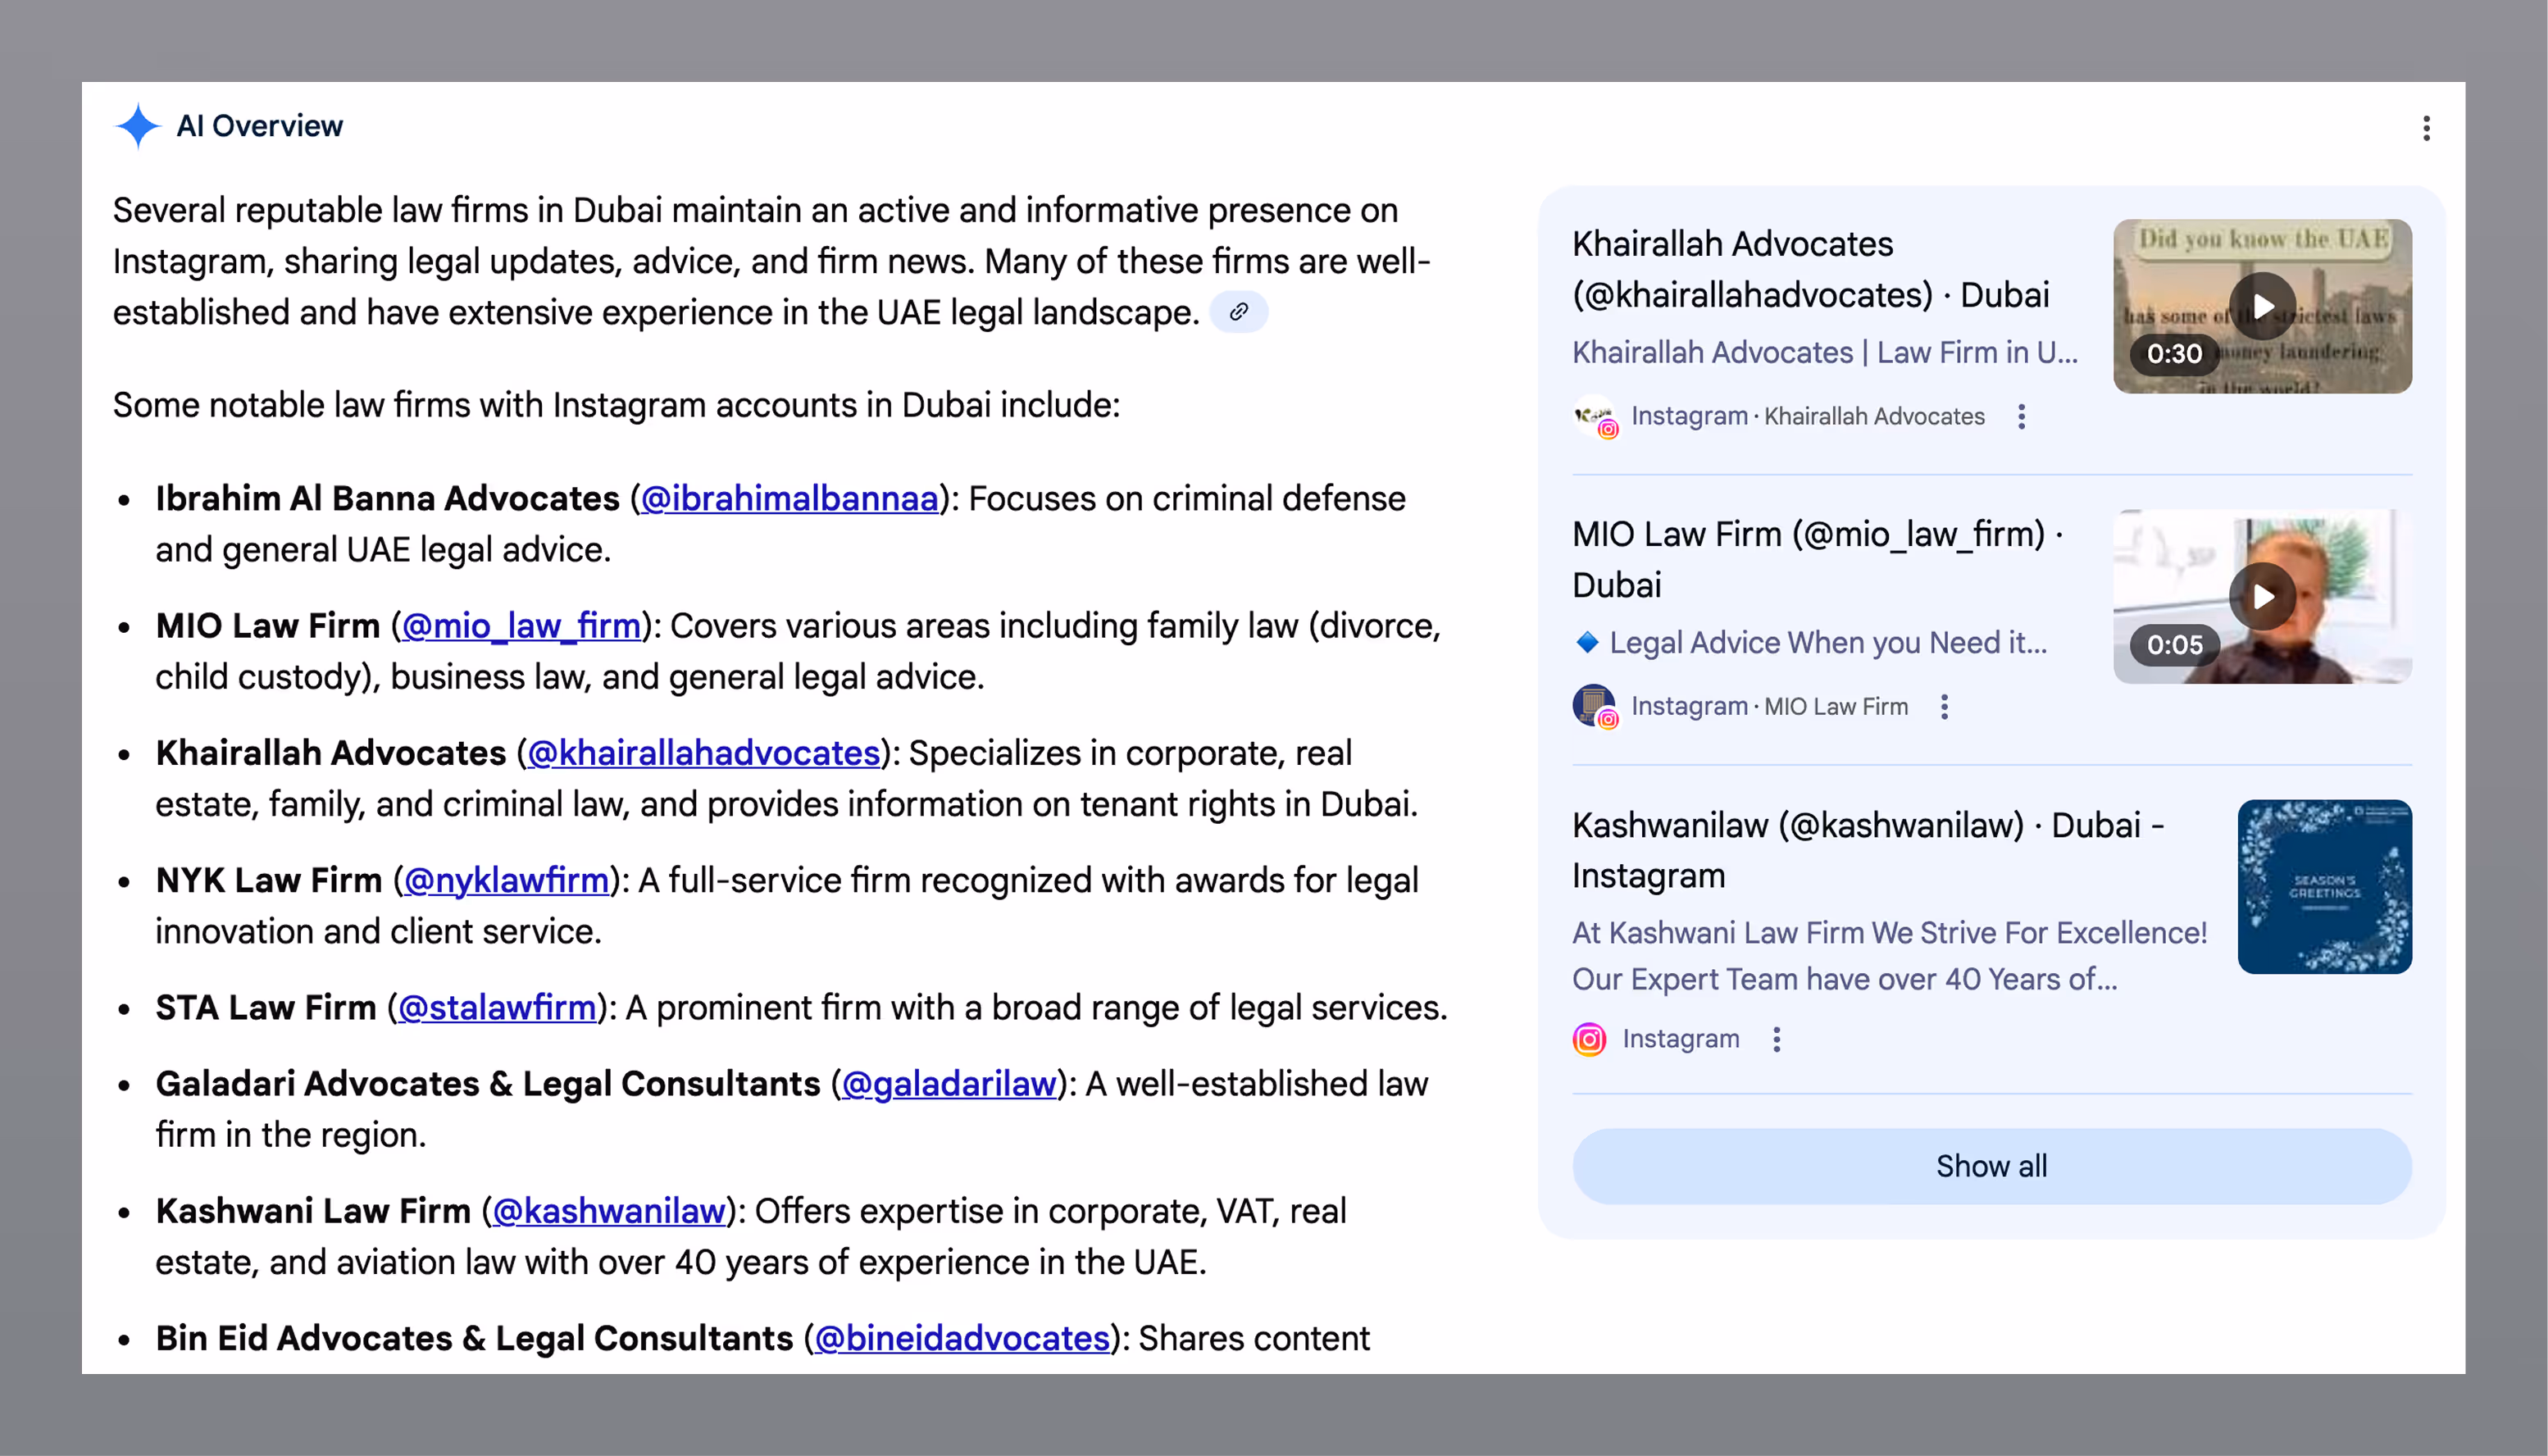Follow the @nyklawfirm link
Image resolution: width=2548 pixels, height=1456 pixels.
pos(506,880)
